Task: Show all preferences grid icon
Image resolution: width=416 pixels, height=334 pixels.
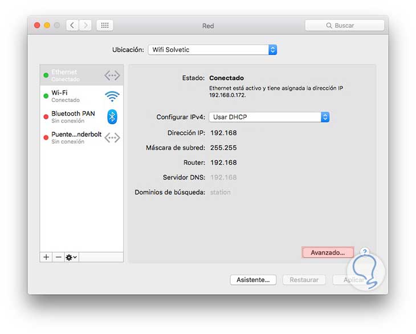Action: (105, 26)
